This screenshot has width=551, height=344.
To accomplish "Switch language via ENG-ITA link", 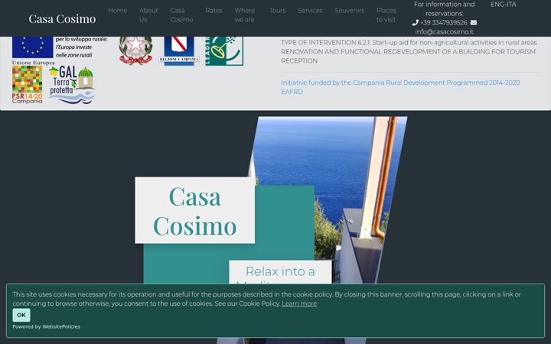I will [504, 5].
